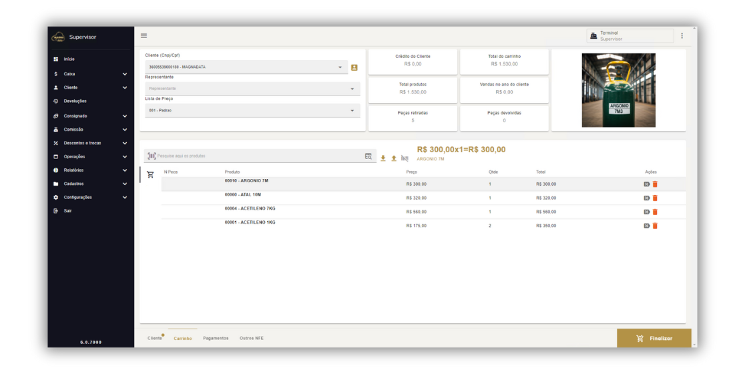The width and height of the screenshot is (745, 374).
Task: Open the Cliente (Cnpj/Cpf) dropdown
Action: [340, 67]
